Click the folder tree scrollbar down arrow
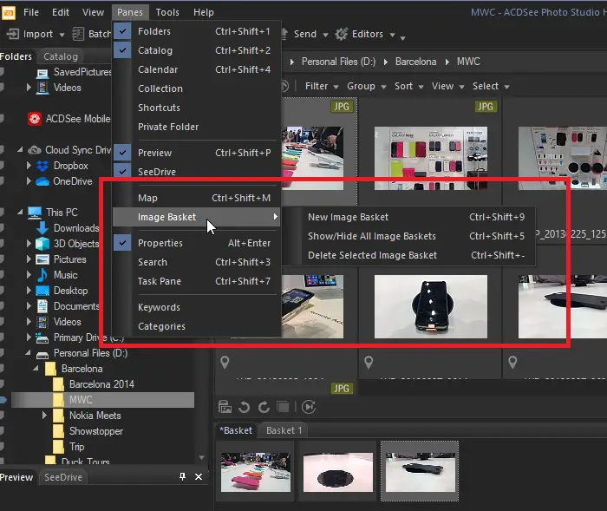The width and height of the screenshot is (607, 511). point(202,457)
